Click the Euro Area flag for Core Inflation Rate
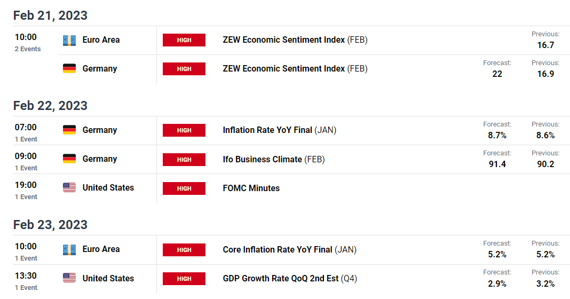The width and height of the screenshot is (570, 299). pos(69,249)
